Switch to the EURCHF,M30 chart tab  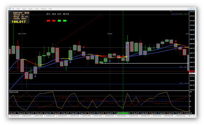[x=133, y=116]
